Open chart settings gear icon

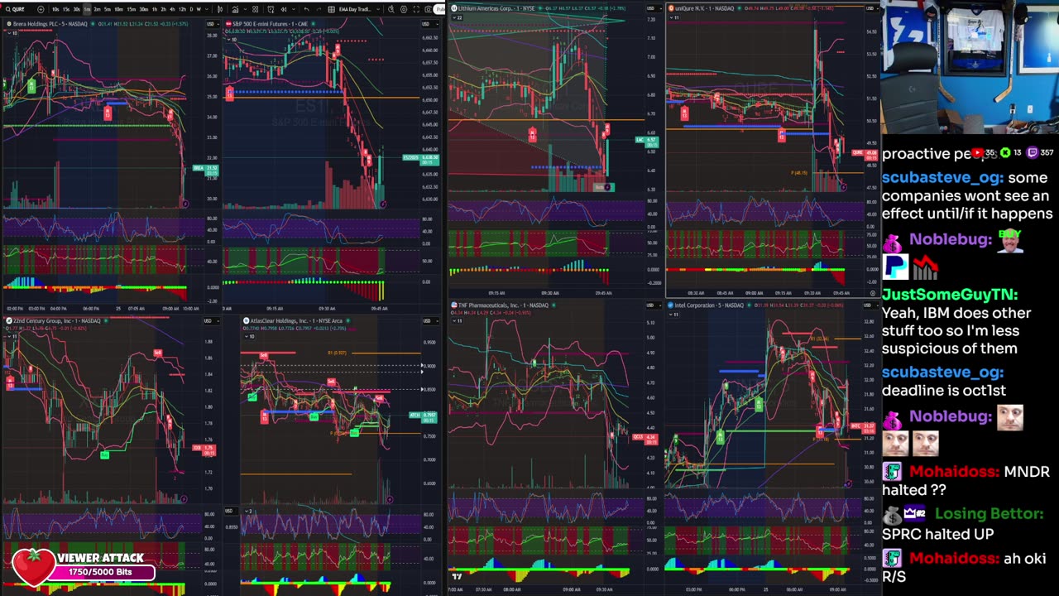[404, 9]
